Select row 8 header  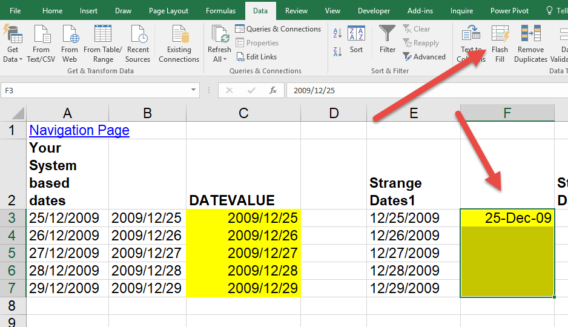tap(13, 306)
